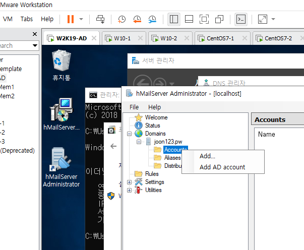
Task: Click the stretch guest display icon
Action: (x=263, y=19)
